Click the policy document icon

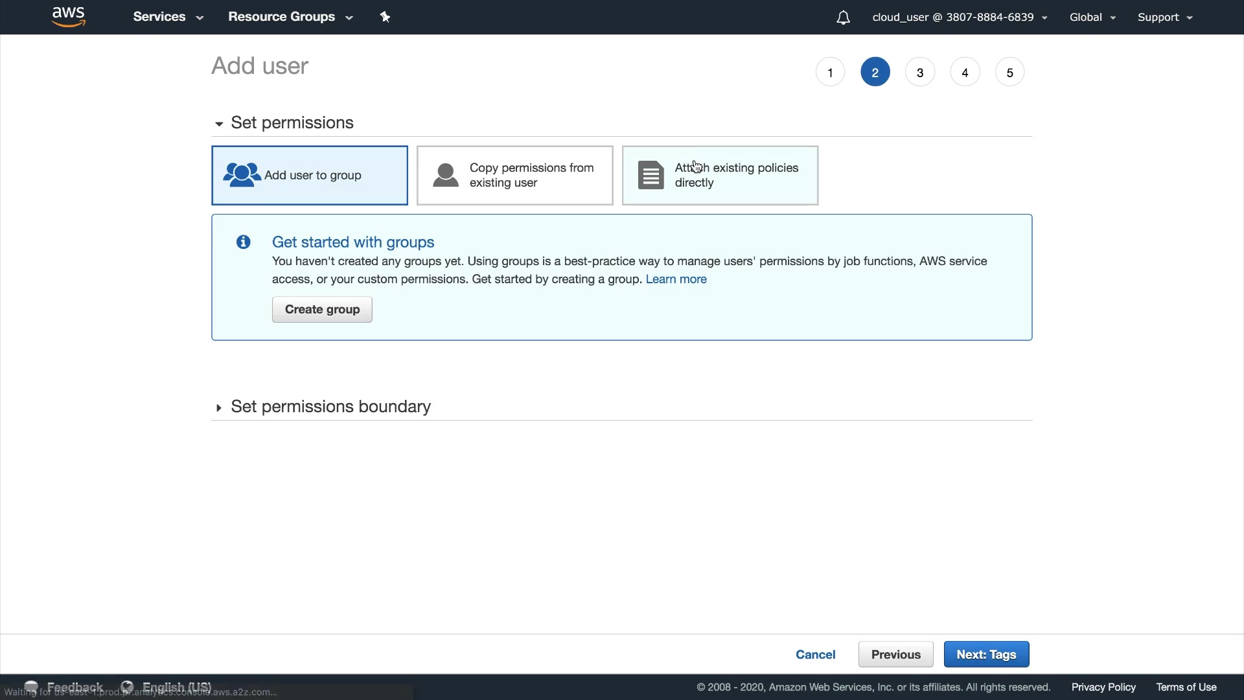pyautogui.click(x=651, y=175)
